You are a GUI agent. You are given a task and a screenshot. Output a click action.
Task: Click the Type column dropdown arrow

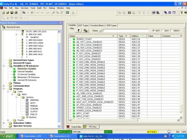click(x=126, y=36)
